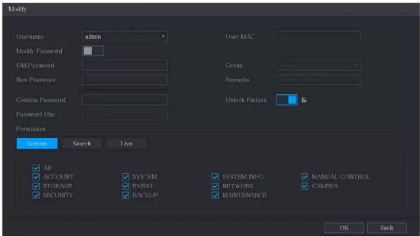The image size is (420, 236).
Task: Click the Permission section label
Action: pos(31,129)
